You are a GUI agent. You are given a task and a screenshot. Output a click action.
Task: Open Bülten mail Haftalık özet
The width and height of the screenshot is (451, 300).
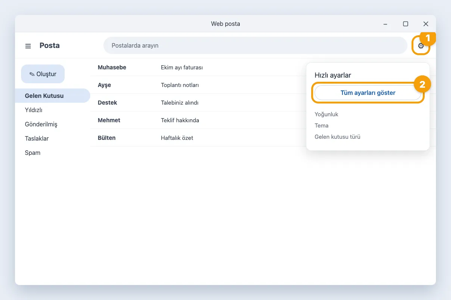[263, 138]
